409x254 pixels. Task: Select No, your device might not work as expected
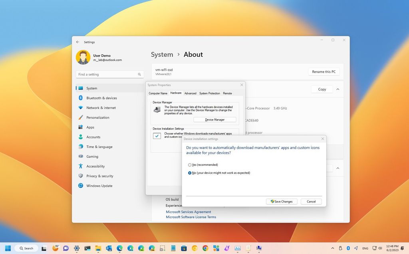pyautogui.click(x=190, y=173)
